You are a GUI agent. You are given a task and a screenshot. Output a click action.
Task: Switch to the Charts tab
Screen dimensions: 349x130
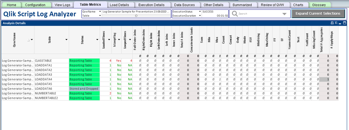pos(298,5)
